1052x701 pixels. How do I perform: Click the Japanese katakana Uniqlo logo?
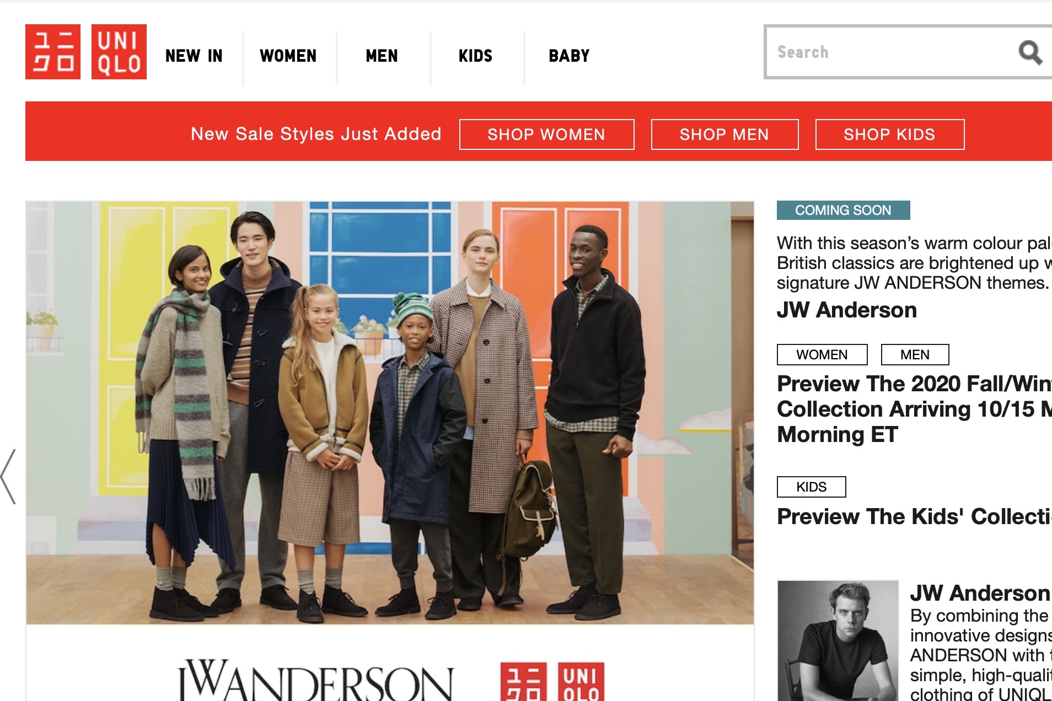pyautogui.click(x=53, y=52)
